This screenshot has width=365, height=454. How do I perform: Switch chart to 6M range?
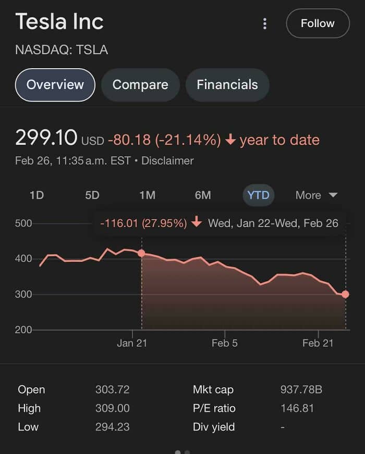click(x=203, y=195)
